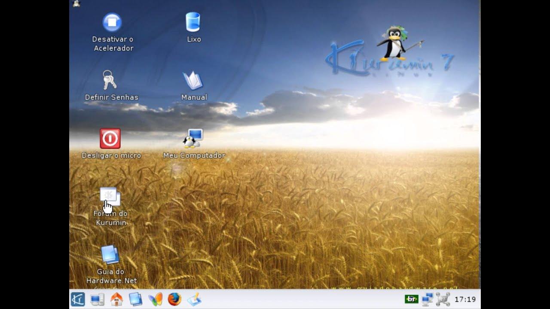Click the small penguin icon at top-left corner

point(76,3)
